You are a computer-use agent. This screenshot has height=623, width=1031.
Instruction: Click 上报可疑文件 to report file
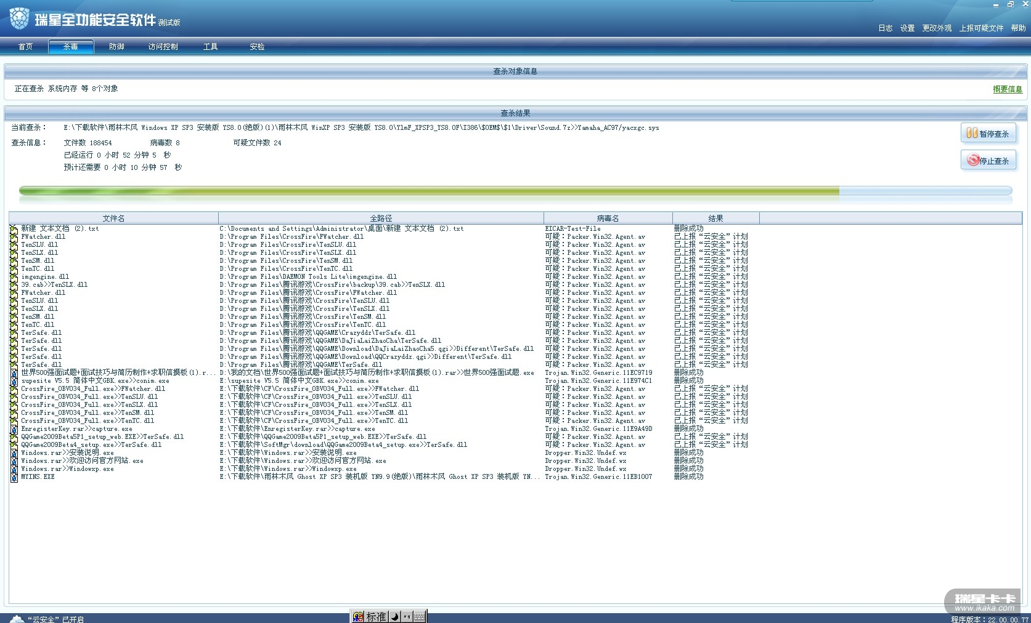(x=981, y=28)
